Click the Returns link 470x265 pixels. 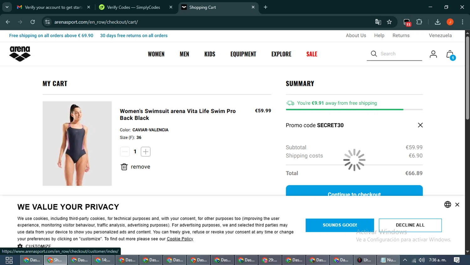(401, 35)
